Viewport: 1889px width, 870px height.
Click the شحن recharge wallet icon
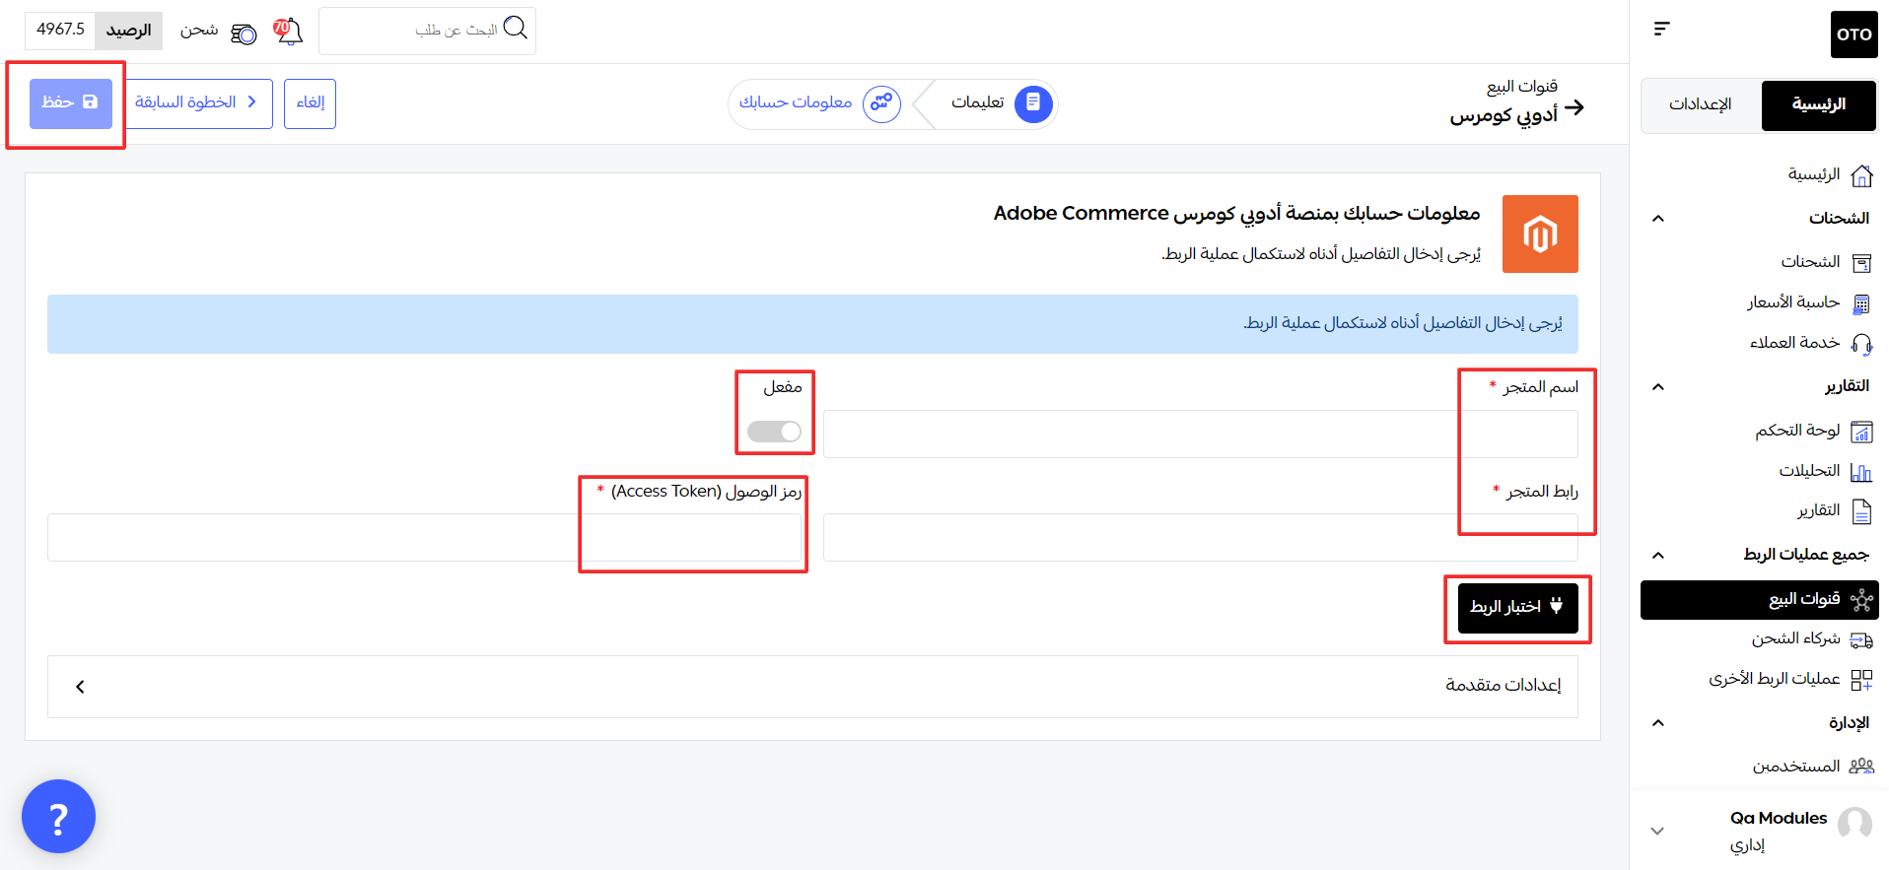[244, 34]
